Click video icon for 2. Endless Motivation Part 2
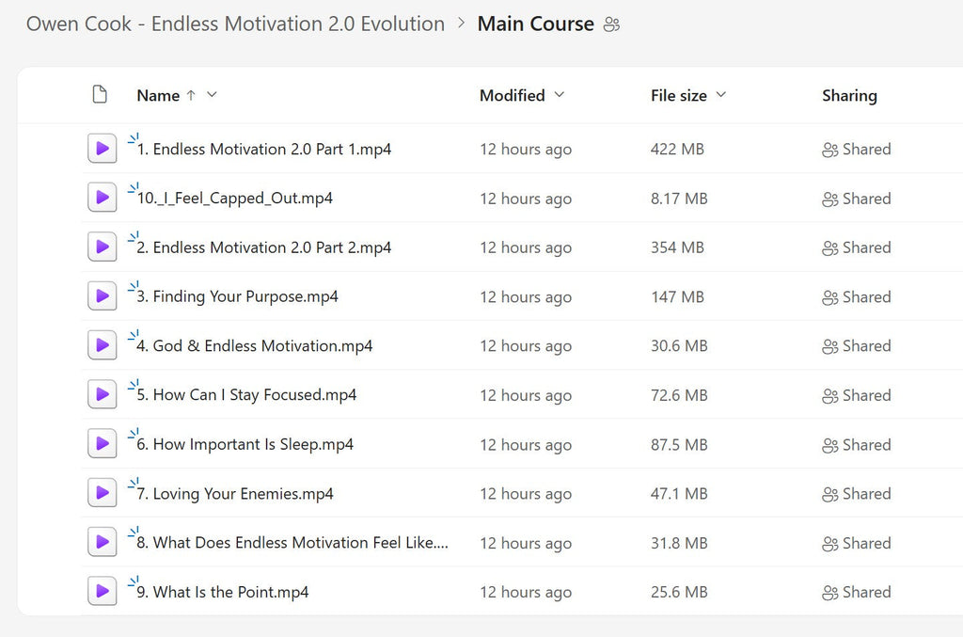Viewport: 963px width, 637px height. (x=102, y=247)
